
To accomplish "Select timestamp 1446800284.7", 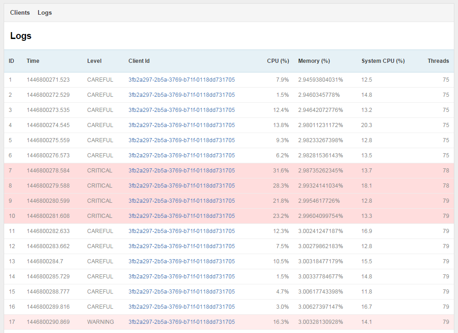I will click(x=45, y=261).
